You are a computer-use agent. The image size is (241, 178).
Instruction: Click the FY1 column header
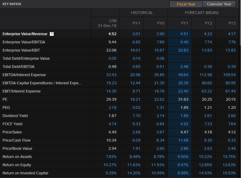(185, 23)
